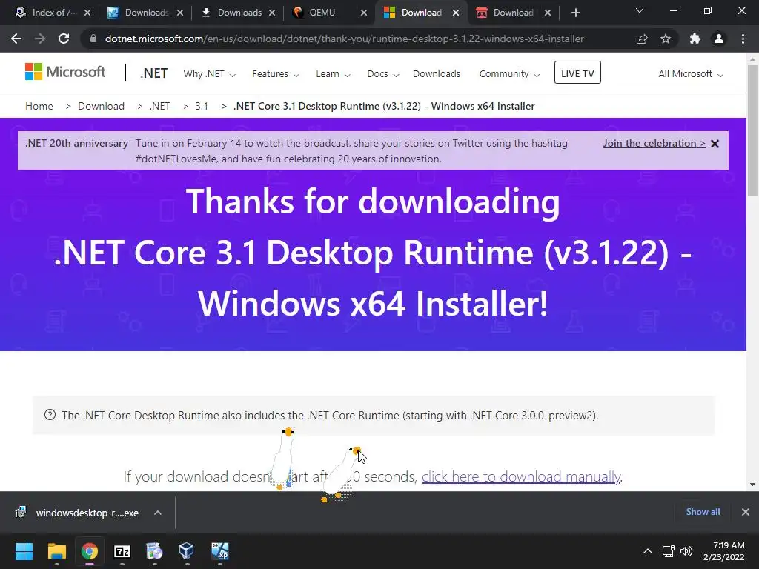Expand the Learn menu

[333, 74]
